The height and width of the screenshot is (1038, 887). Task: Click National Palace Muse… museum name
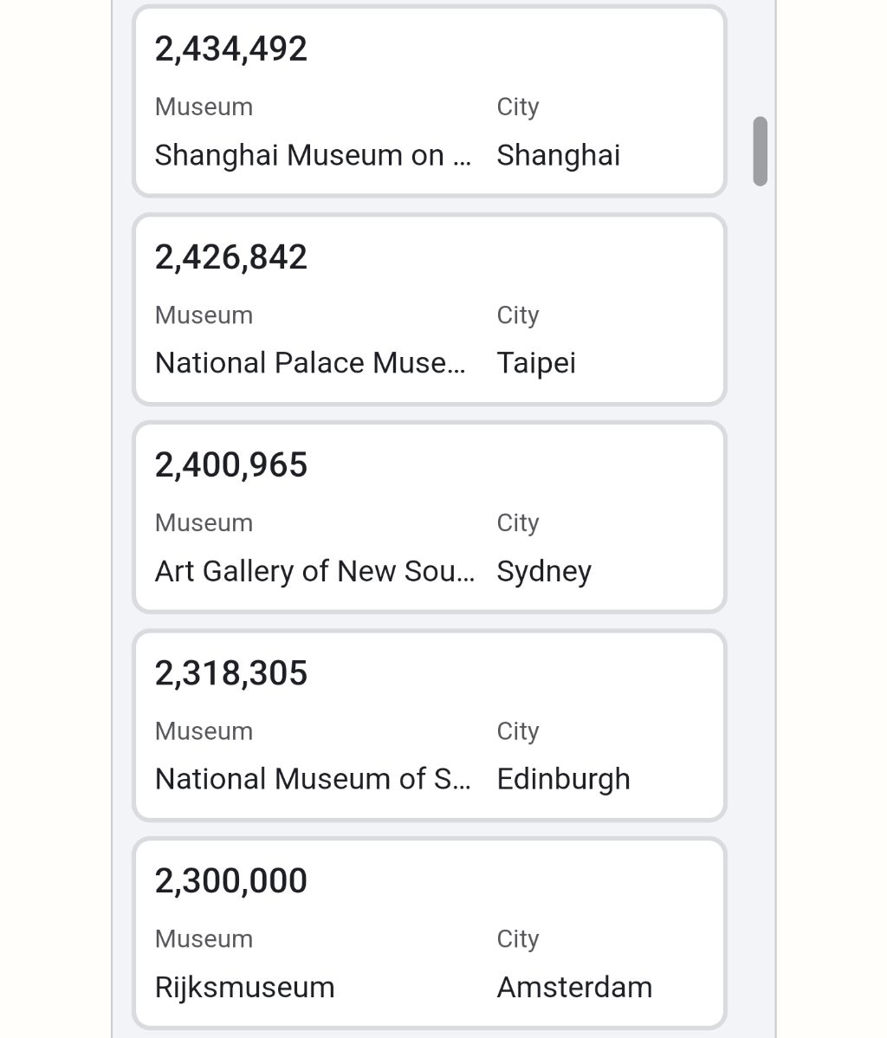(x=310, y=363)
